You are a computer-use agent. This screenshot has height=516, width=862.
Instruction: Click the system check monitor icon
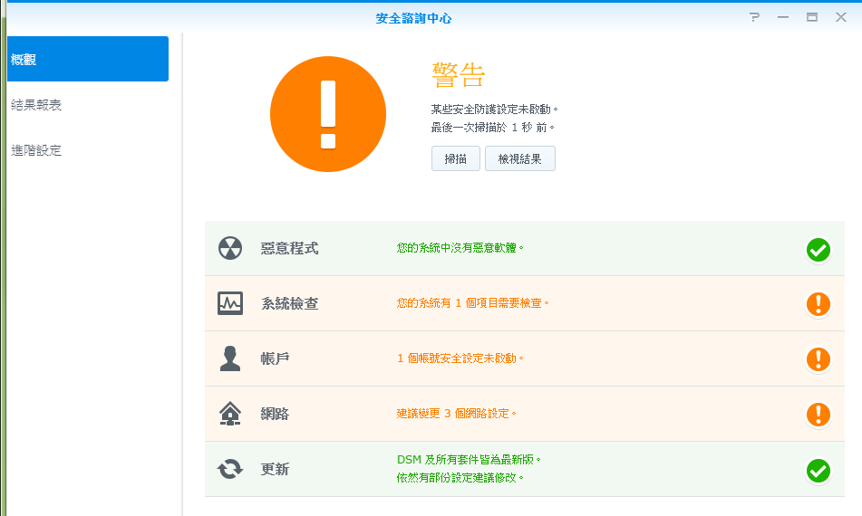pos(230,303)
